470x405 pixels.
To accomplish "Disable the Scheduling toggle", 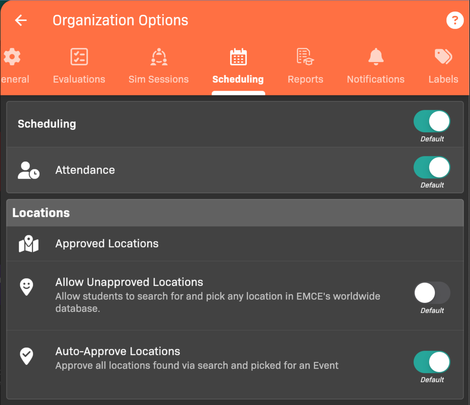I will pyautogui.click(x=432, y=121).
